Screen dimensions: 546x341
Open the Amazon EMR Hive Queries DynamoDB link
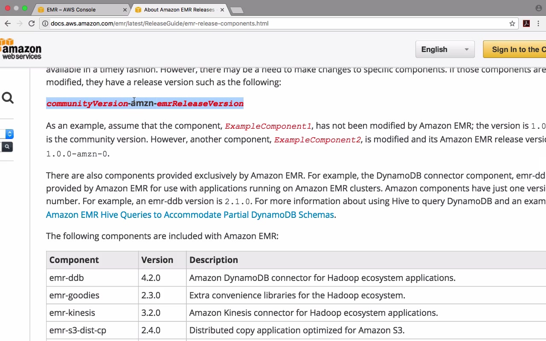click(x=190, y=214)
